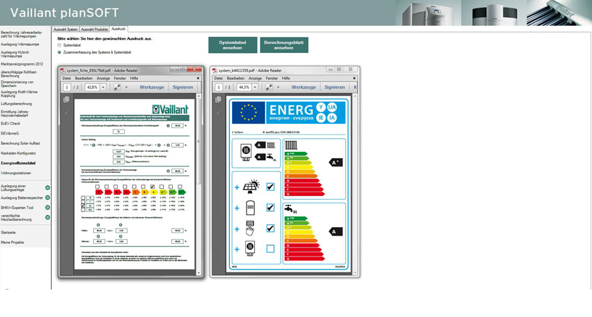Click the EU flag on the energy label
Image resolution: width=592 pixels, height=317 pixels.
tap(249, 113)
